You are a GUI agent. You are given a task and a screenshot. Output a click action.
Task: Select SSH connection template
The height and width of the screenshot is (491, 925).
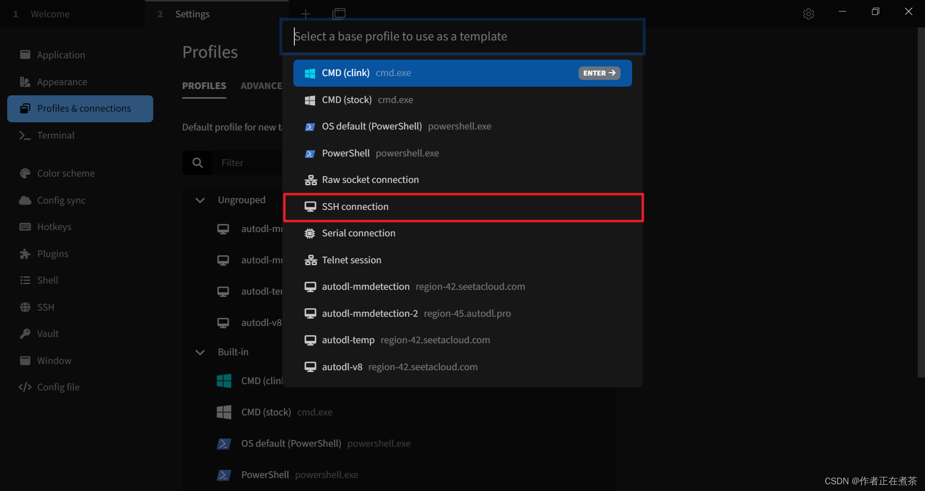pos(462,207)
